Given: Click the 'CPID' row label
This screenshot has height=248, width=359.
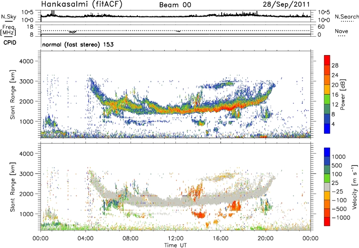Looking at the screenshot, I should coord(10,43).
